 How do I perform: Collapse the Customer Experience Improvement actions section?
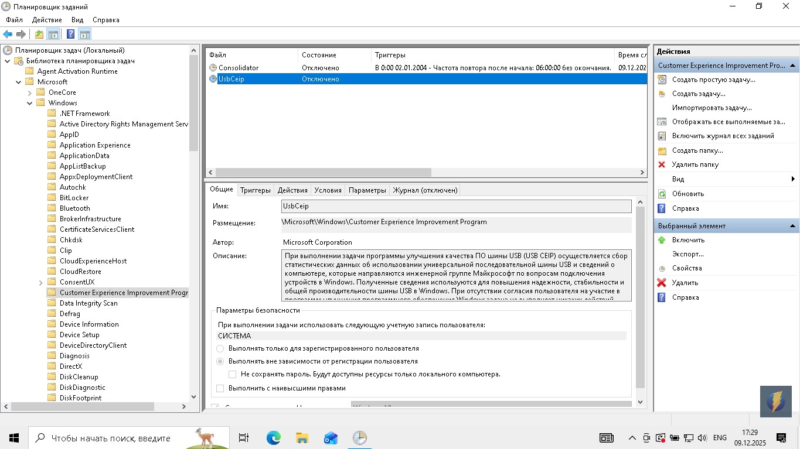coord(792,66)
